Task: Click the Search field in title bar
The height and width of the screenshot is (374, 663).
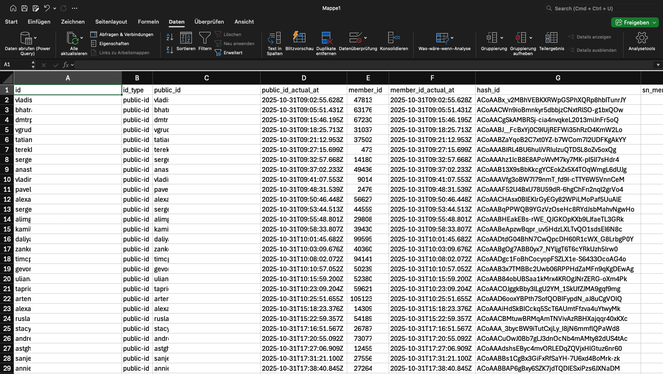Action: click(601, 8)
